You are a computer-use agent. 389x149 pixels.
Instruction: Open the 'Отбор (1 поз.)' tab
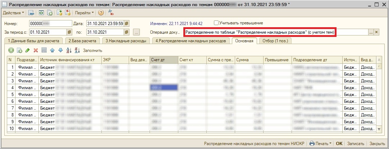tap(275, 41)
